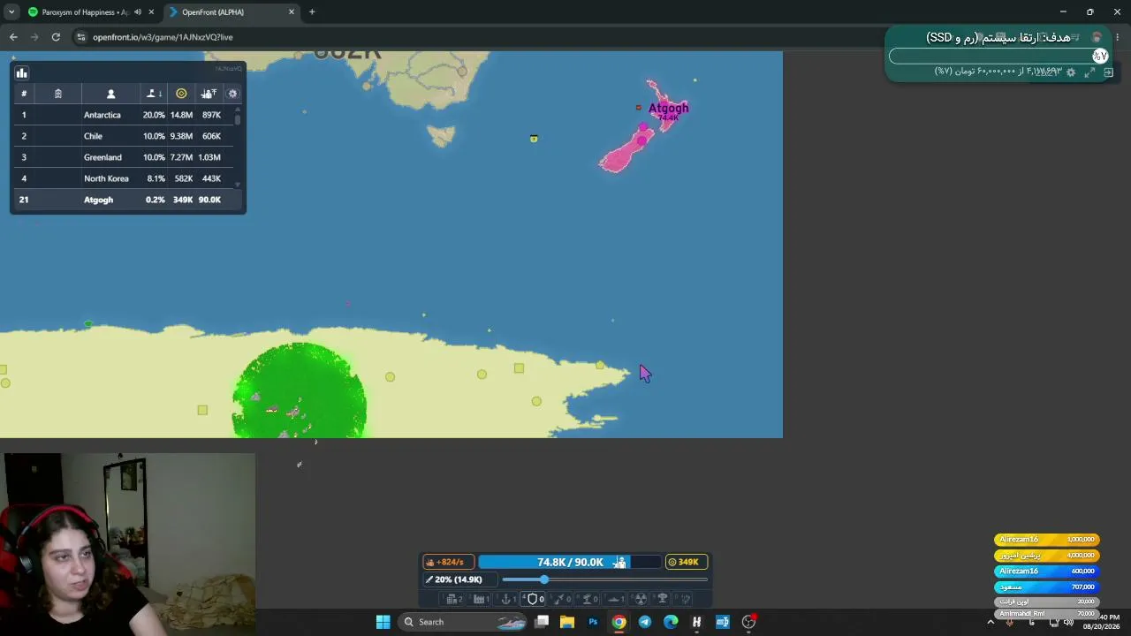Click the +824/s troop rate indicator
The width and height of the screenshot is (1131, 636).
[x=449, y=562]
